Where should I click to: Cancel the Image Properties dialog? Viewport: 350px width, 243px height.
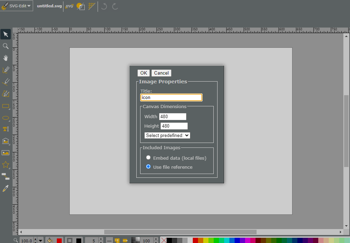click(161, 73)
